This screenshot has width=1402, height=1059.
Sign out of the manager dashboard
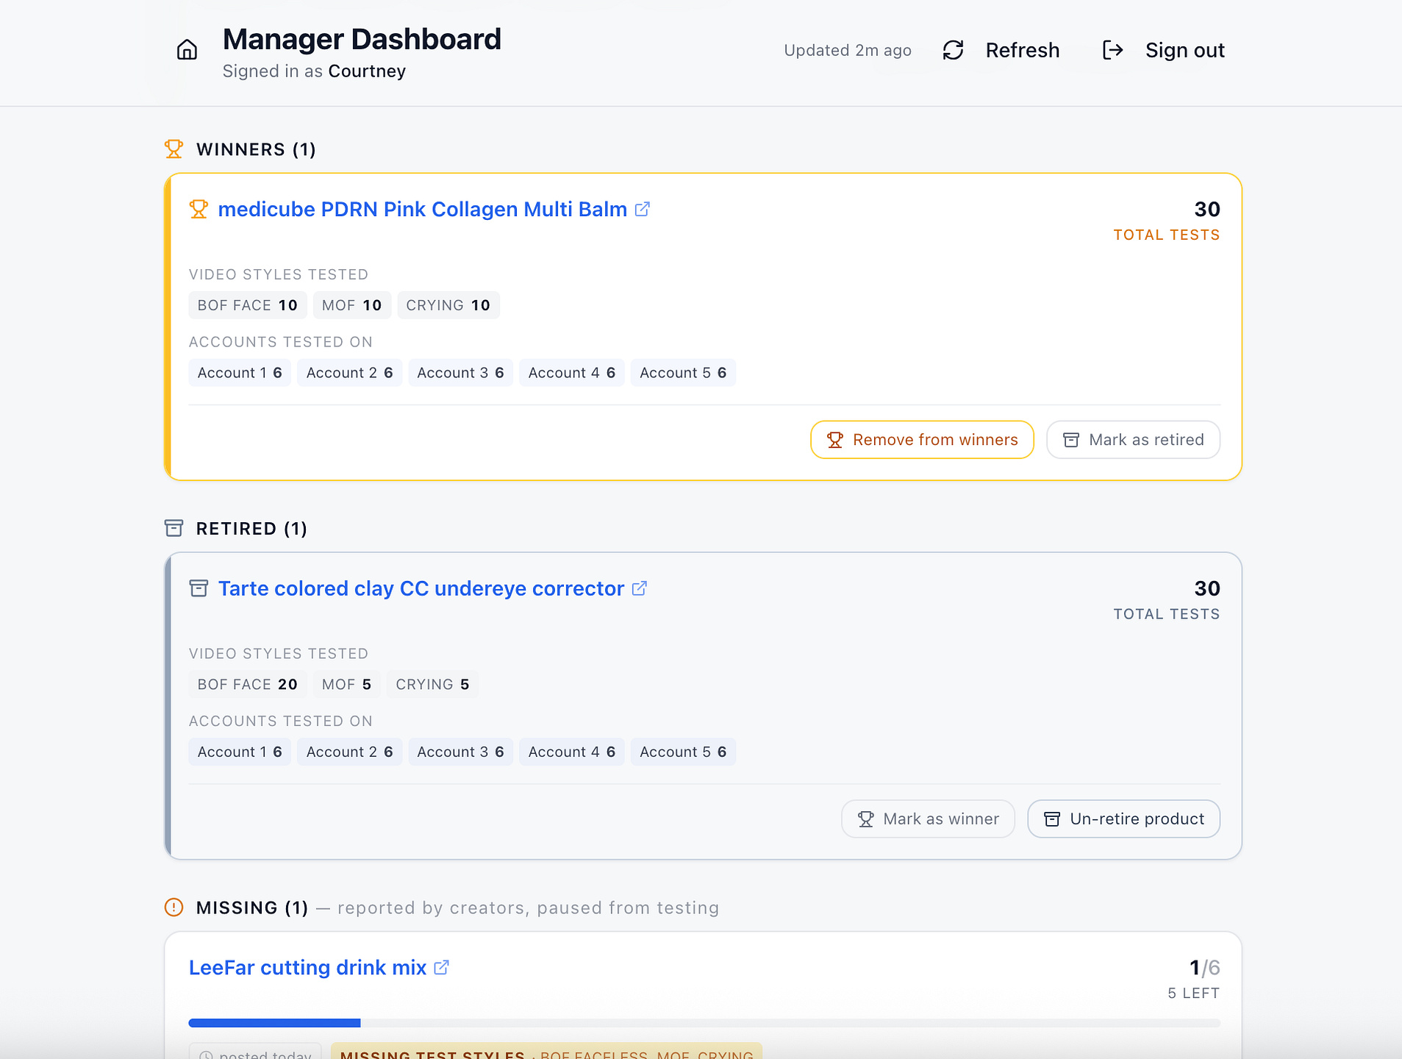click(1164, 50)
